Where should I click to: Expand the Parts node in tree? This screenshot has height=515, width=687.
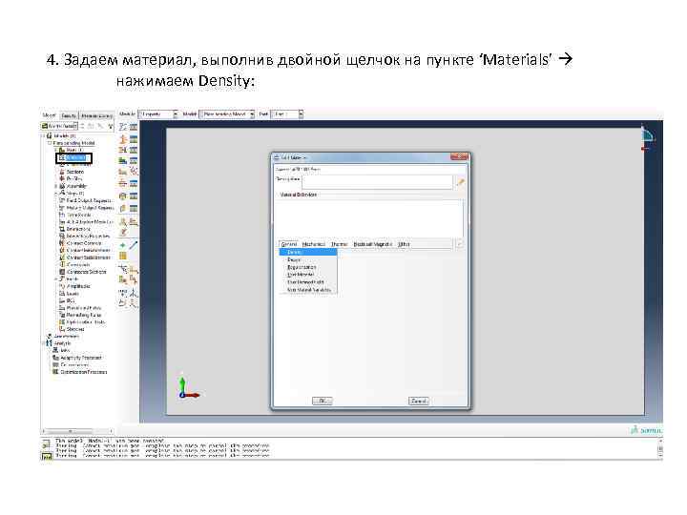(x=56, y=151)
